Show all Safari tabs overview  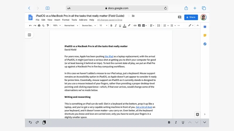click(204, 8)
